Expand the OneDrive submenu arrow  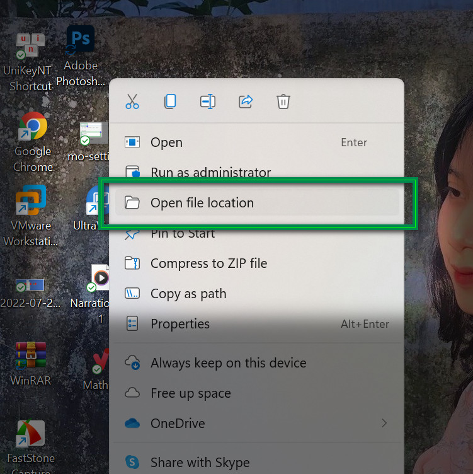pyautogui.click(x=384, y=423)
